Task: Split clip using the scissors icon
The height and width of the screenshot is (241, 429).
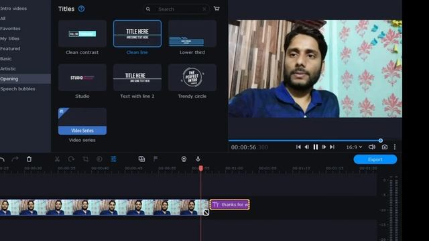Action: (x=57, y=159)
